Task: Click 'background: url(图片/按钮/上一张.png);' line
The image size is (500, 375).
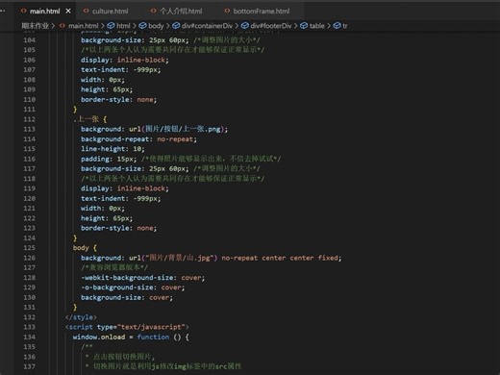Action: [x=154, y=129]
